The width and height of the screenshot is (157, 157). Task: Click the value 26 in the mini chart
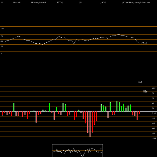point(101,153)
